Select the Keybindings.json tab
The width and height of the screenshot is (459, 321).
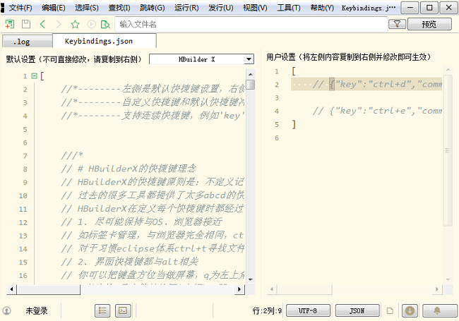[105, 41]
